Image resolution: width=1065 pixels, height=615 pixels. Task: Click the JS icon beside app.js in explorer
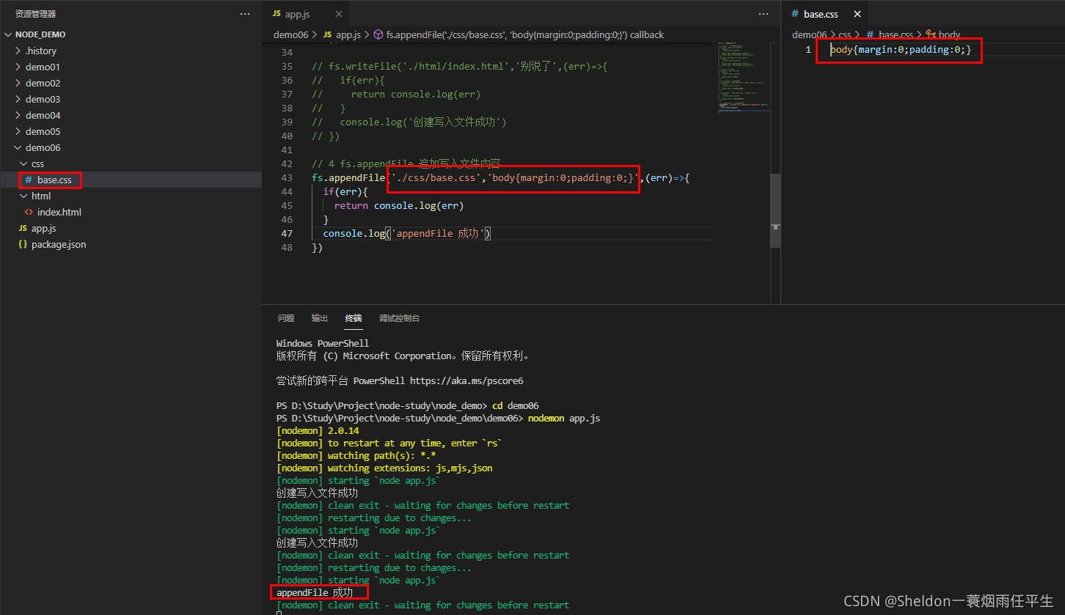(23, 228)
